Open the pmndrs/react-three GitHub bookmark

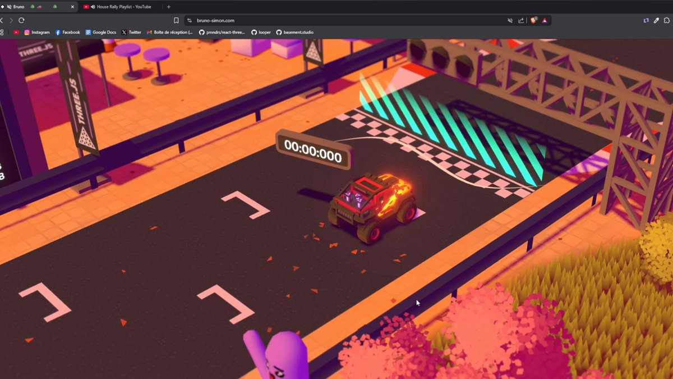click(x=222, y=33)
